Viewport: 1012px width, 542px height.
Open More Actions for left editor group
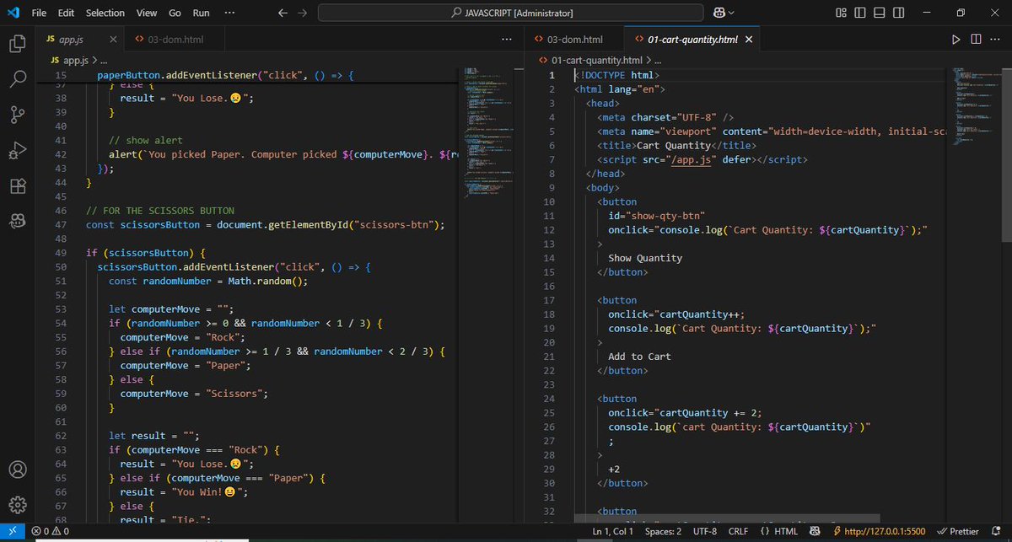click(x=506, y=40)
